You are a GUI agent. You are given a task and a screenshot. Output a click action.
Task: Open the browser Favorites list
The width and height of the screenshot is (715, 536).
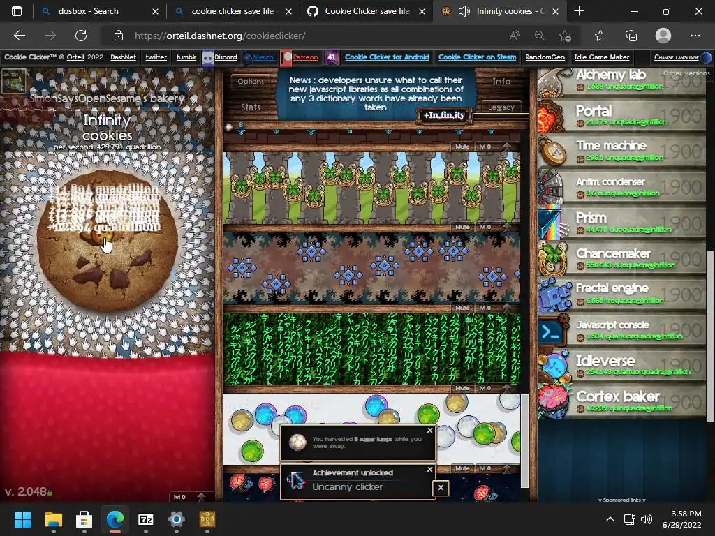pos(600,36)
